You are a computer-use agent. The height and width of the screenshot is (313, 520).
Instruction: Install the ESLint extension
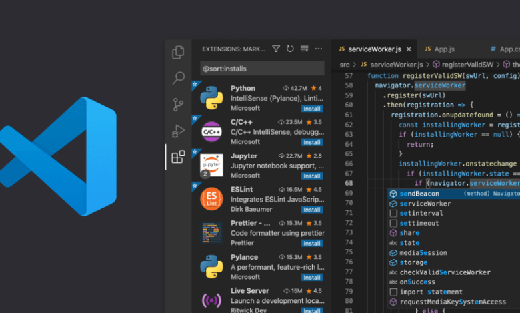click(x=312, y=210)
